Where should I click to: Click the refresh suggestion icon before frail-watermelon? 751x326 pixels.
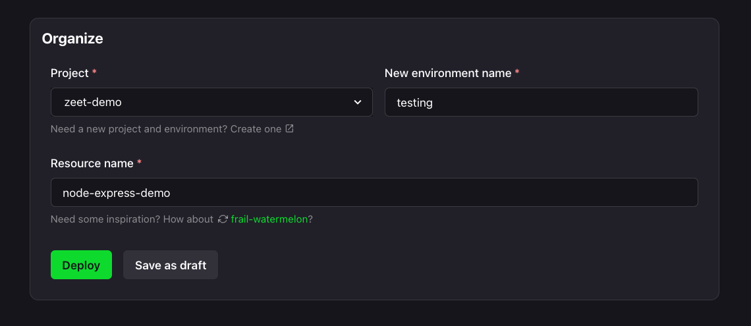click(x=223, y=219)
